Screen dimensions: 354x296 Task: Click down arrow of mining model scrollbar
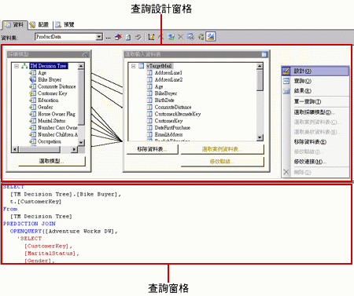tap(81, 142)
